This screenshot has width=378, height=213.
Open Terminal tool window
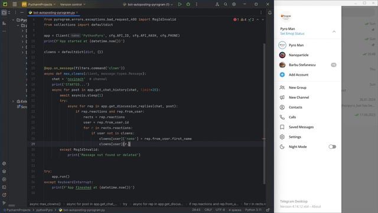[4, 187]
